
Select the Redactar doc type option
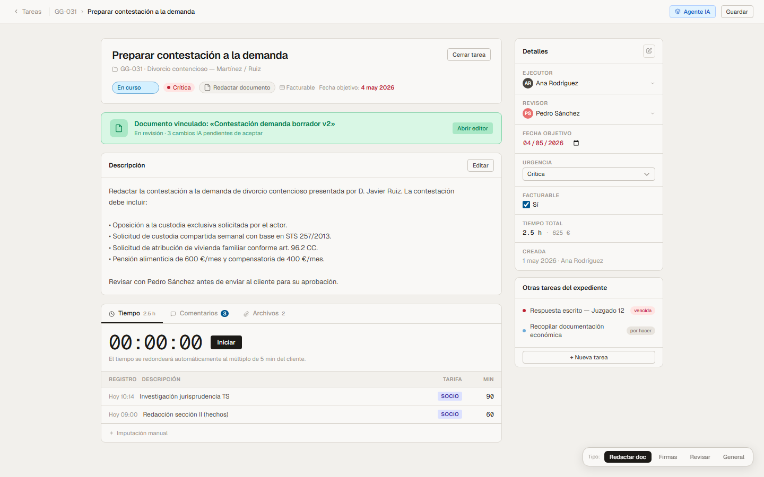pos(628,457)
